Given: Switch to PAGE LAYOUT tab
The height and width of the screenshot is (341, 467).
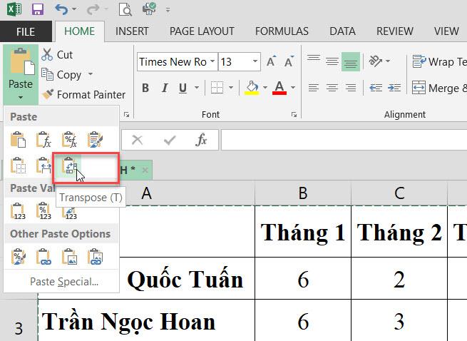Looking at the screenshot, I should (202, 31).
